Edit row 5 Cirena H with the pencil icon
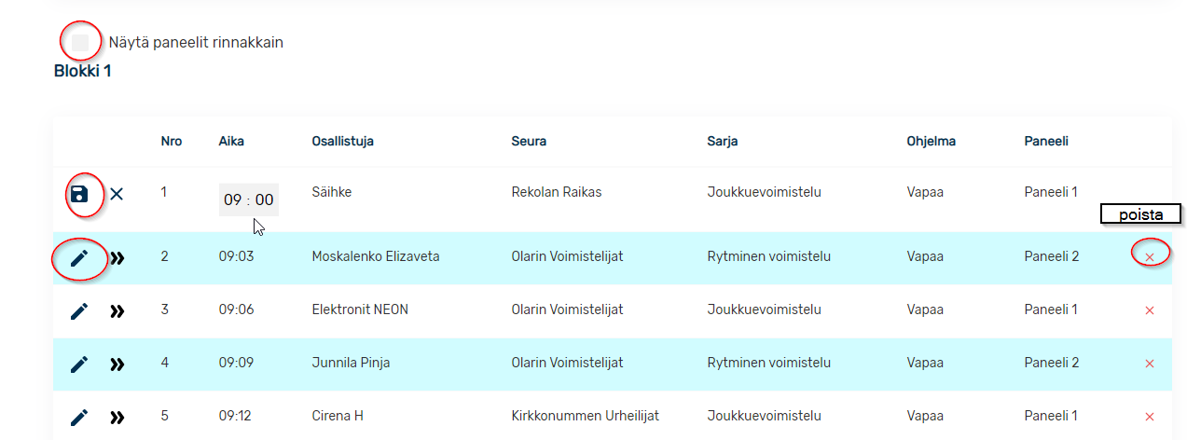The image size is (1187, 440). click(79, 417)
